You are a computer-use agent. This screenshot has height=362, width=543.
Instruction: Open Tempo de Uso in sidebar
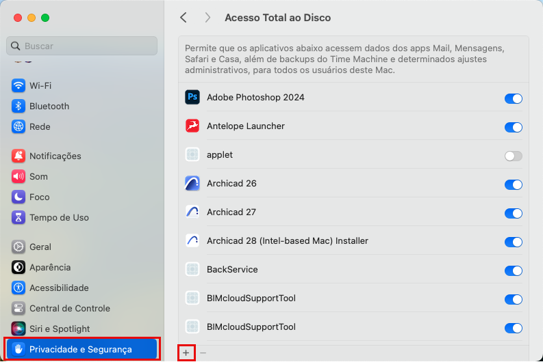point(59,218)
